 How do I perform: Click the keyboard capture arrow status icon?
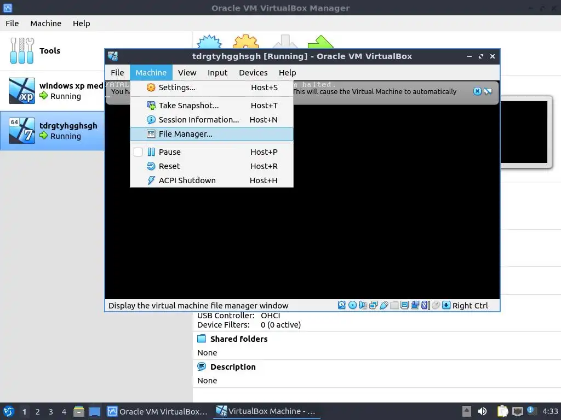(x=446, y=305)
